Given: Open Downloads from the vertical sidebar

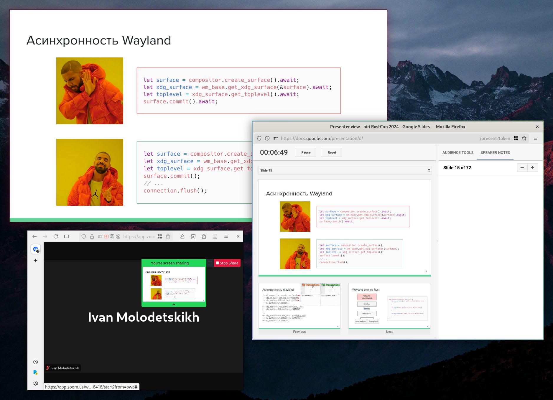Looking at the screenshot, I should [x=36, y=372].
